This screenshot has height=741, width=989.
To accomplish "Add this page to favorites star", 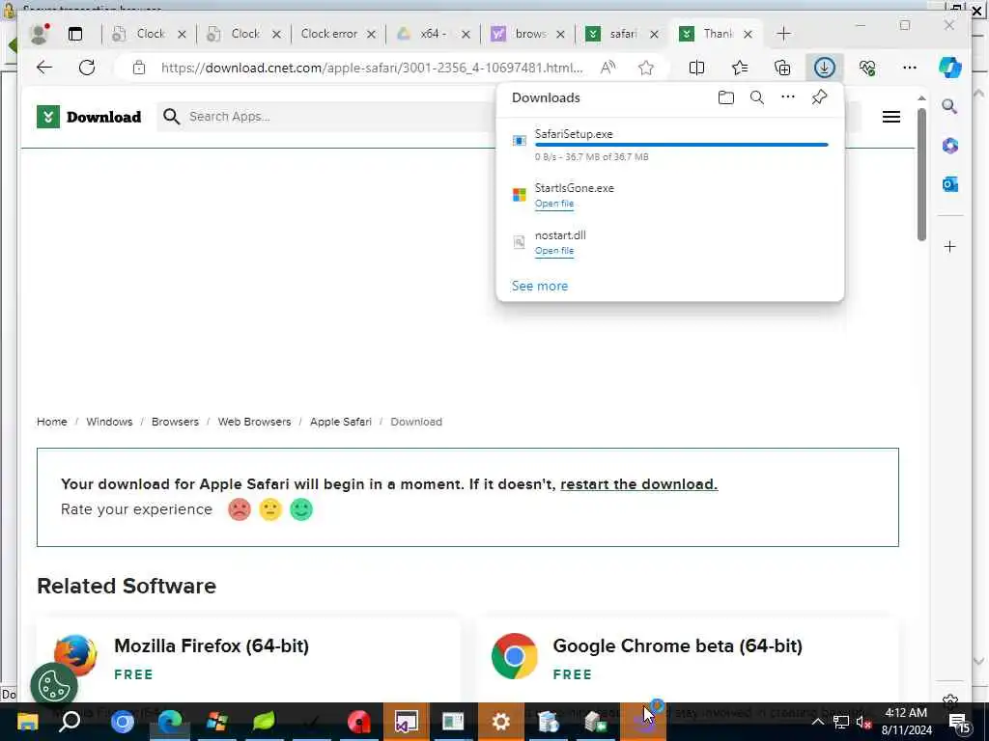I will 646,68.
